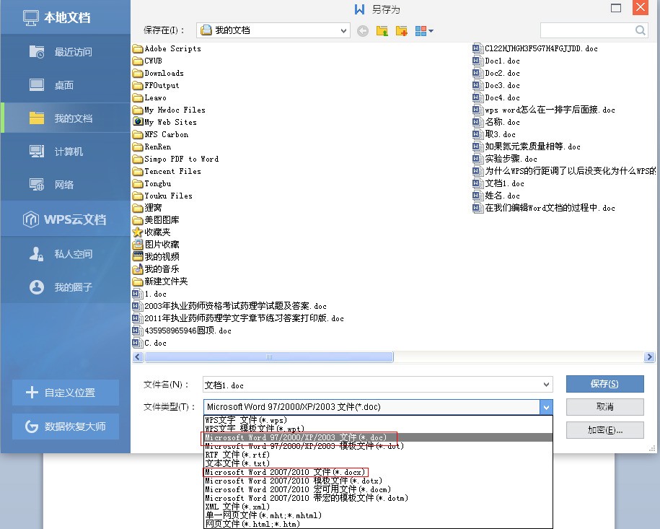Select file 实验步骤.doc
Viewport: 660px width, 529px height.
click(505, 159)
